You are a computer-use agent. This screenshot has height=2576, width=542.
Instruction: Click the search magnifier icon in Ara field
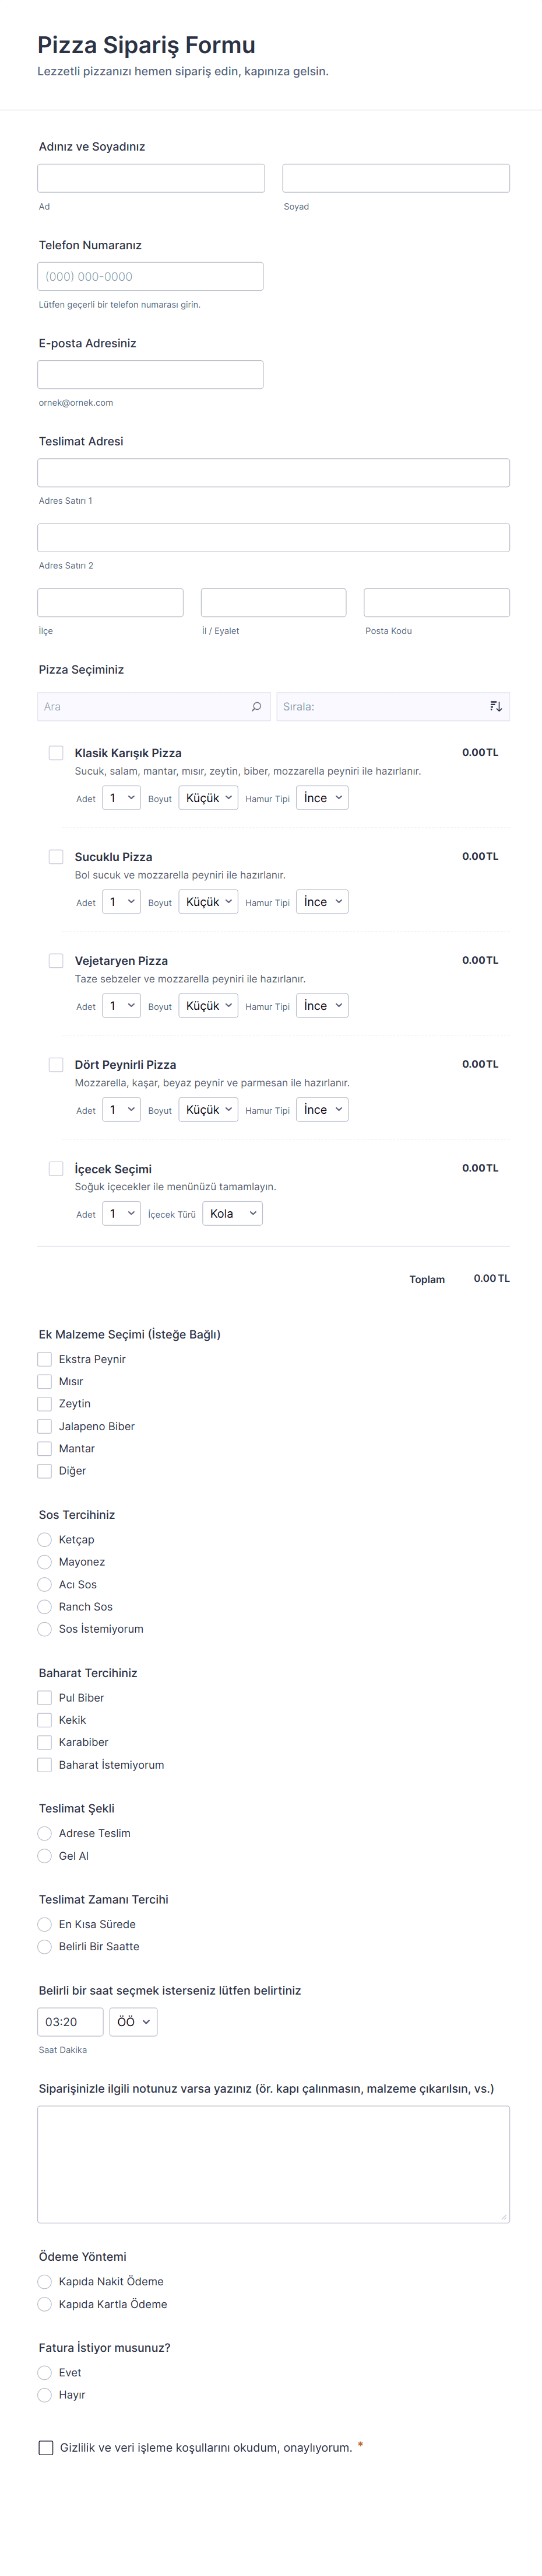[256, 706]
